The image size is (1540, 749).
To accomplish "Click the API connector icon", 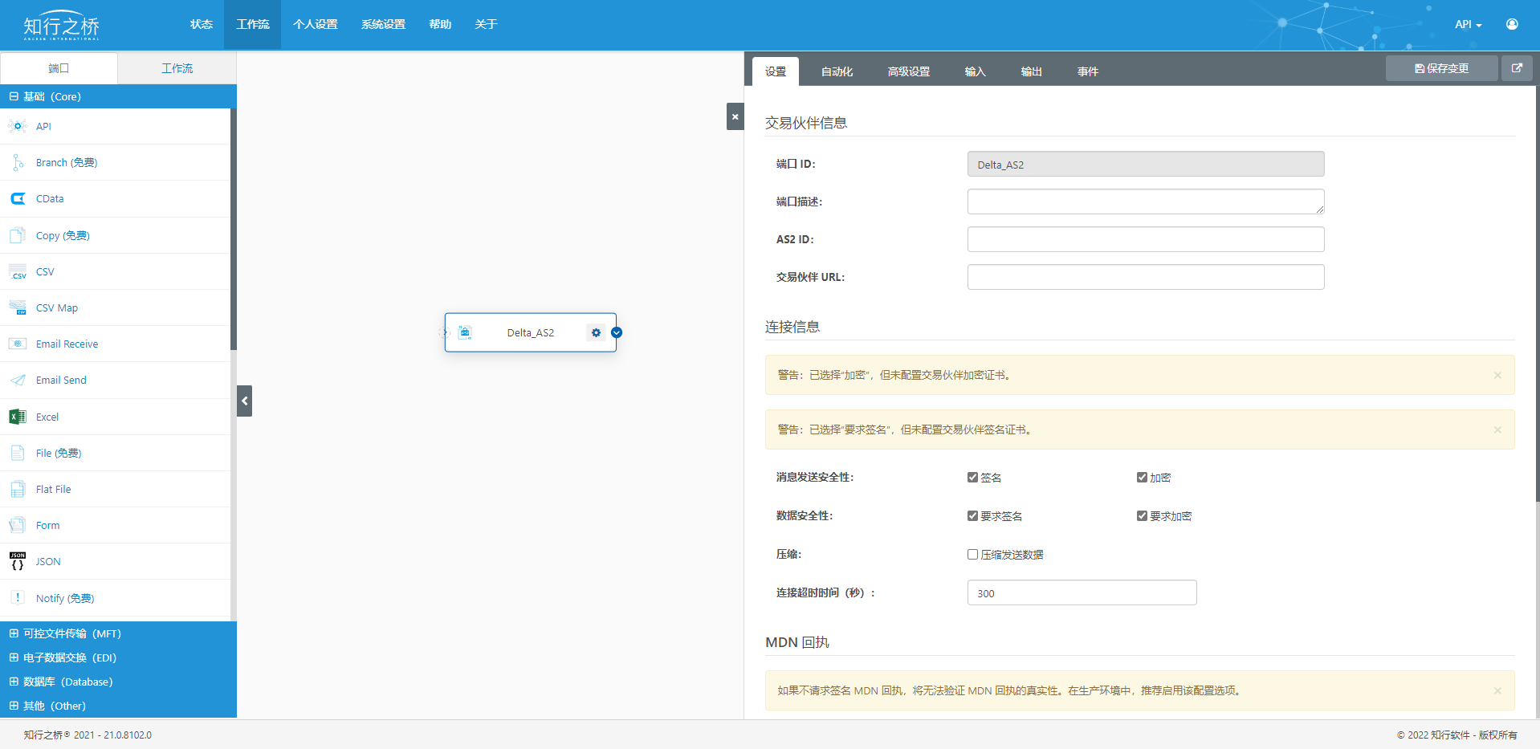I will [18, 126].
